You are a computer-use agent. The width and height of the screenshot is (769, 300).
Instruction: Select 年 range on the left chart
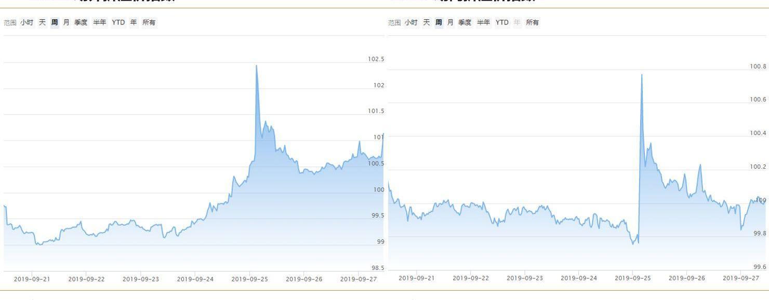(134, 22)
